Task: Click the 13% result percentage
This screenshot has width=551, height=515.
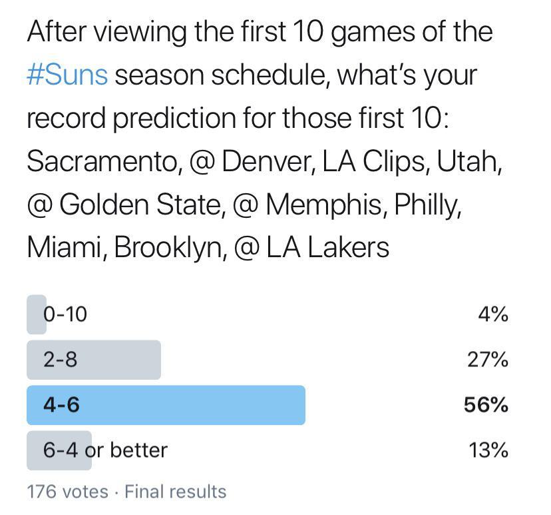Action: [488, 450]
